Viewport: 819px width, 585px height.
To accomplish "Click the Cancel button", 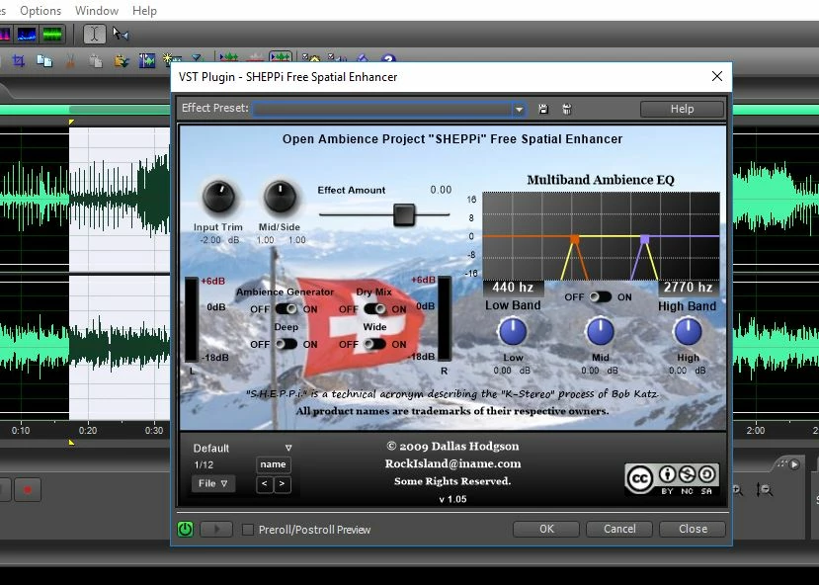I will (x=619, y=529).
